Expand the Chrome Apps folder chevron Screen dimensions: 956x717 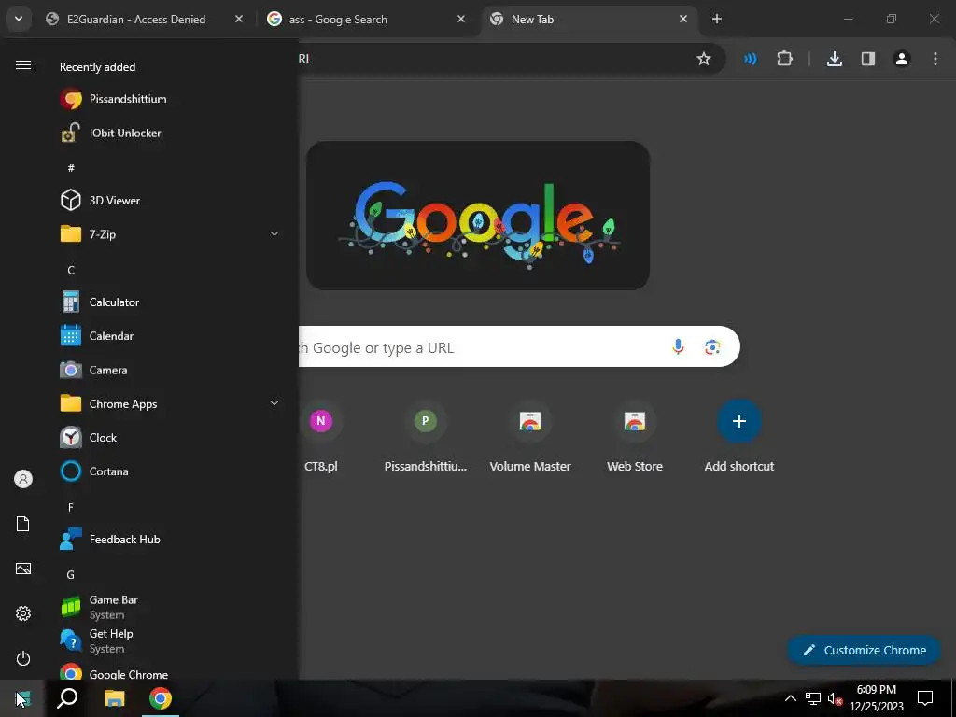(x=274, y=403)
